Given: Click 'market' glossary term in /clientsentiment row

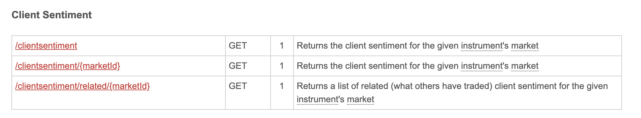Looking at the screenshot, I should [525, 46].
